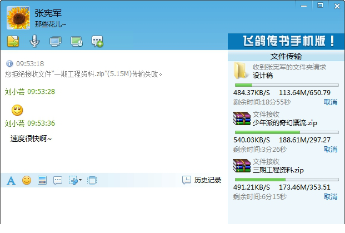
Task: Click the 三期工程资料.zip archive icon
Action: point(242,166)
